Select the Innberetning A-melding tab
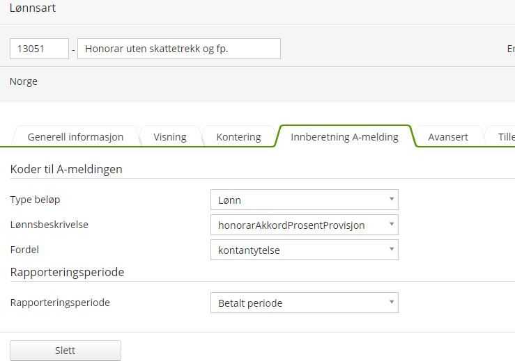Viewport: 515px width, 361px height. point(344,137)
